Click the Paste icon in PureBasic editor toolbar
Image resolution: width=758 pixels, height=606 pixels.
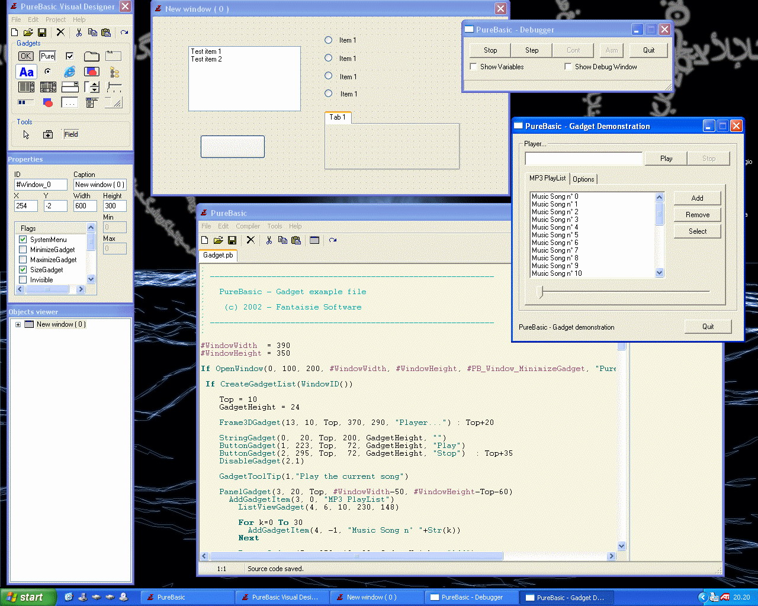point(297,240)
